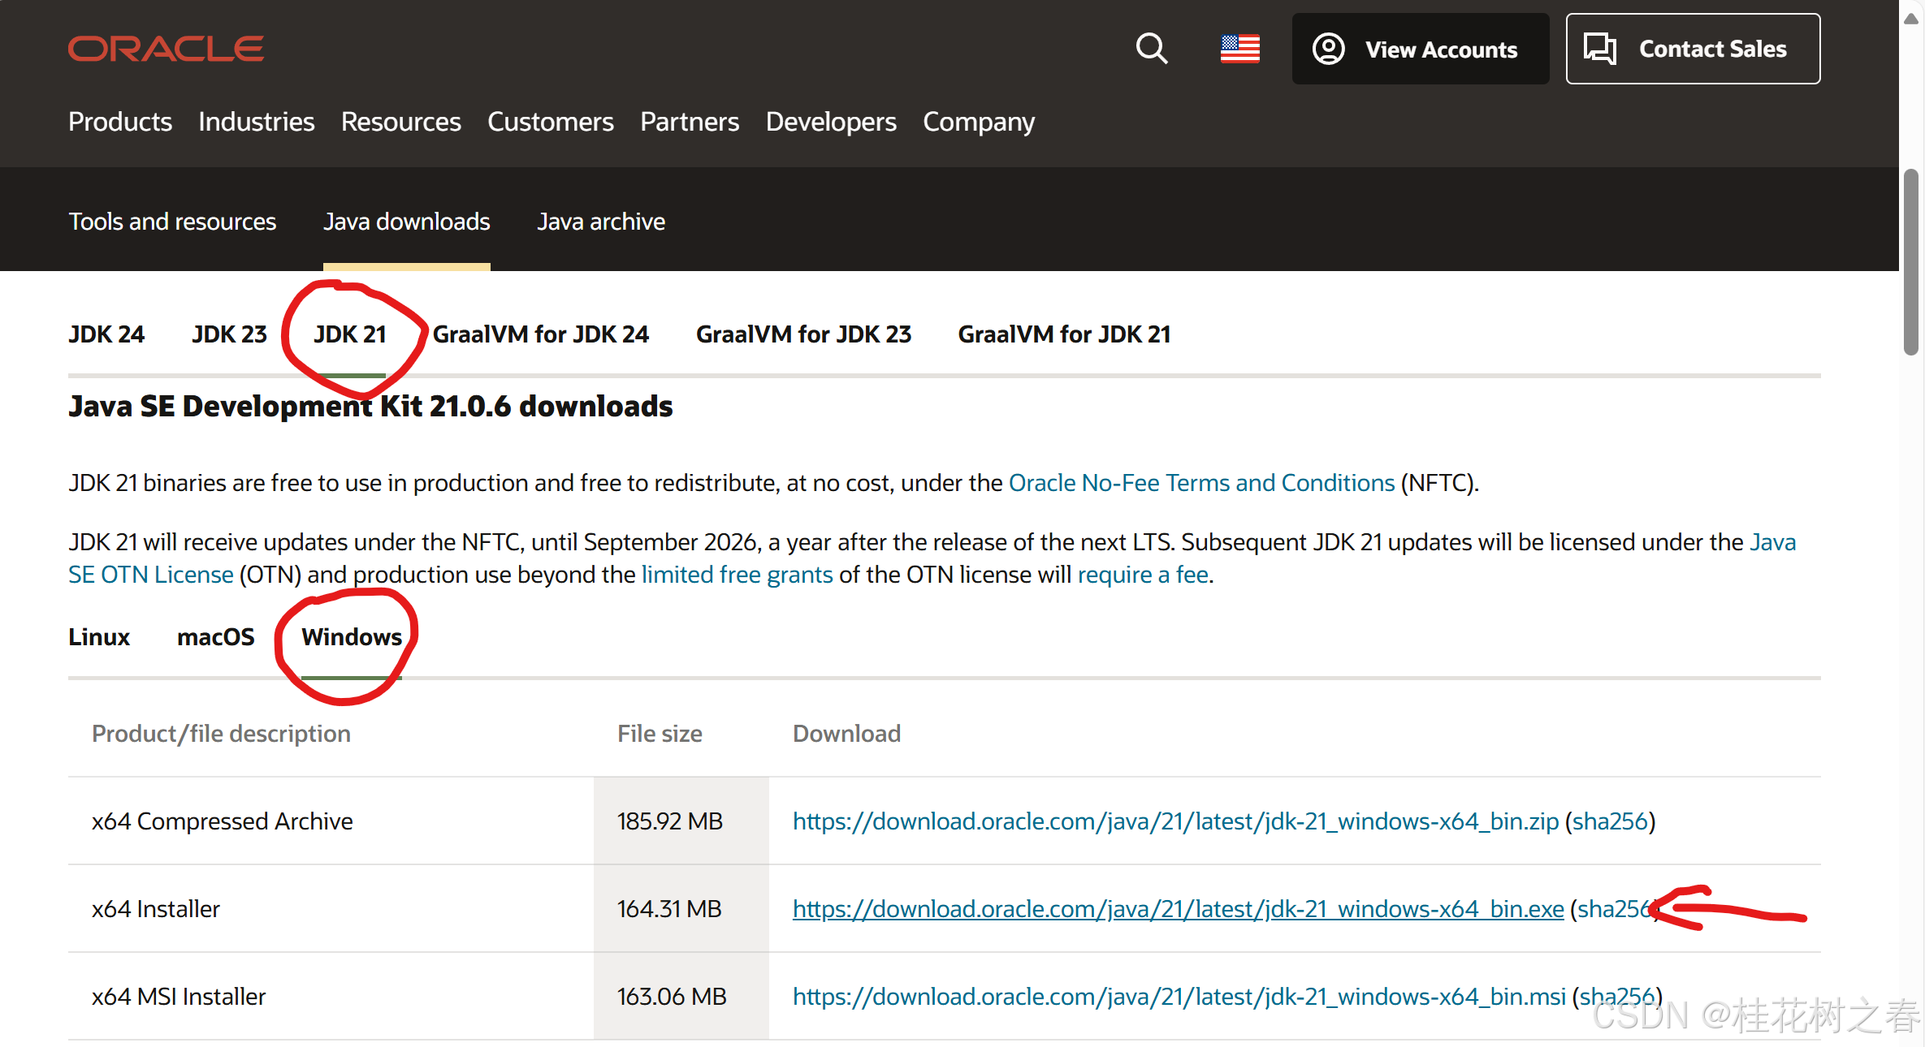Open Oracle No-Fee Terms and Conditions link
The image size is (1925, 1047).
pyautogui.click(x=1201, y=483)
